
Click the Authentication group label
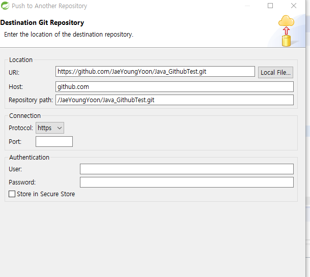[x=29, y=158]
